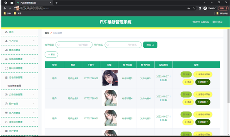Expand the 出入库管理 menu chevron
Screen dimensions: 230x137
pos(34,112)
